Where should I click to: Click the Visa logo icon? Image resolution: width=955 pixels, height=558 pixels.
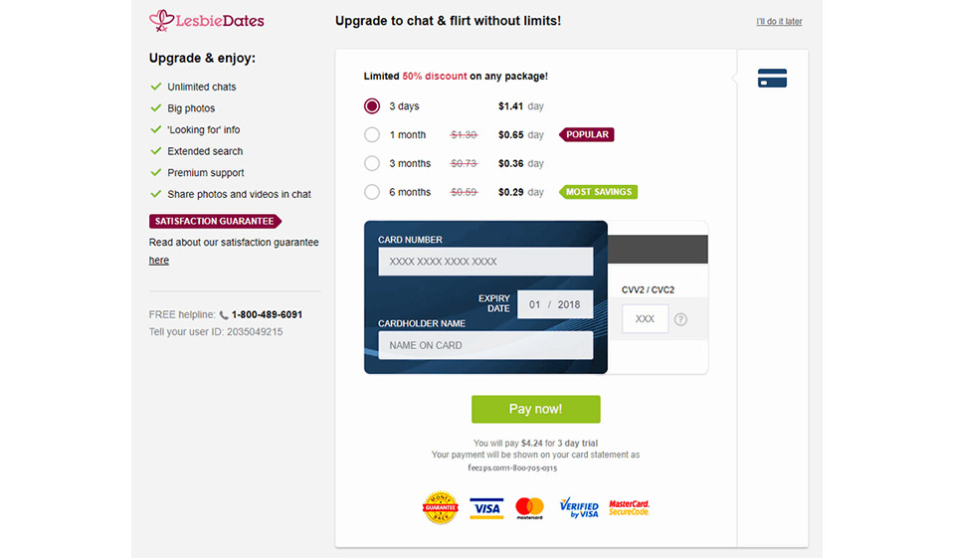(485, 508)
